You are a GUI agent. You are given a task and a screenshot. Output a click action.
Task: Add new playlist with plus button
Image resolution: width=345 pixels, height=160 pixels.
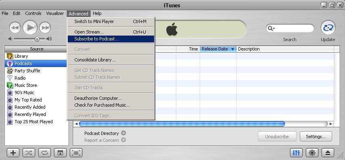(13, 153)
